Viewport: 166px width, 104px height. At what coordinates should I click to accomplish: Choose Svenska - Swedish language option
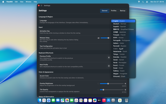[x=123, y=57]
